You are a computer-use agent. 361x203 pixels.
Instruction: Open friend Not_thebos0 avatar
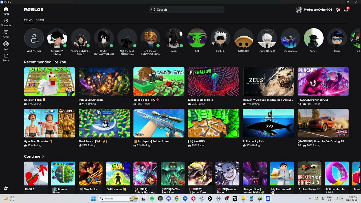pyautogui.click(x=127, y=38)
